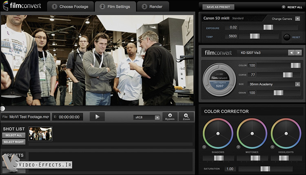Image resolution: width=306 pixels, height=175 pixels.
Task: Click the Canon 5D mkIII camera name
Action: [216, 18]
